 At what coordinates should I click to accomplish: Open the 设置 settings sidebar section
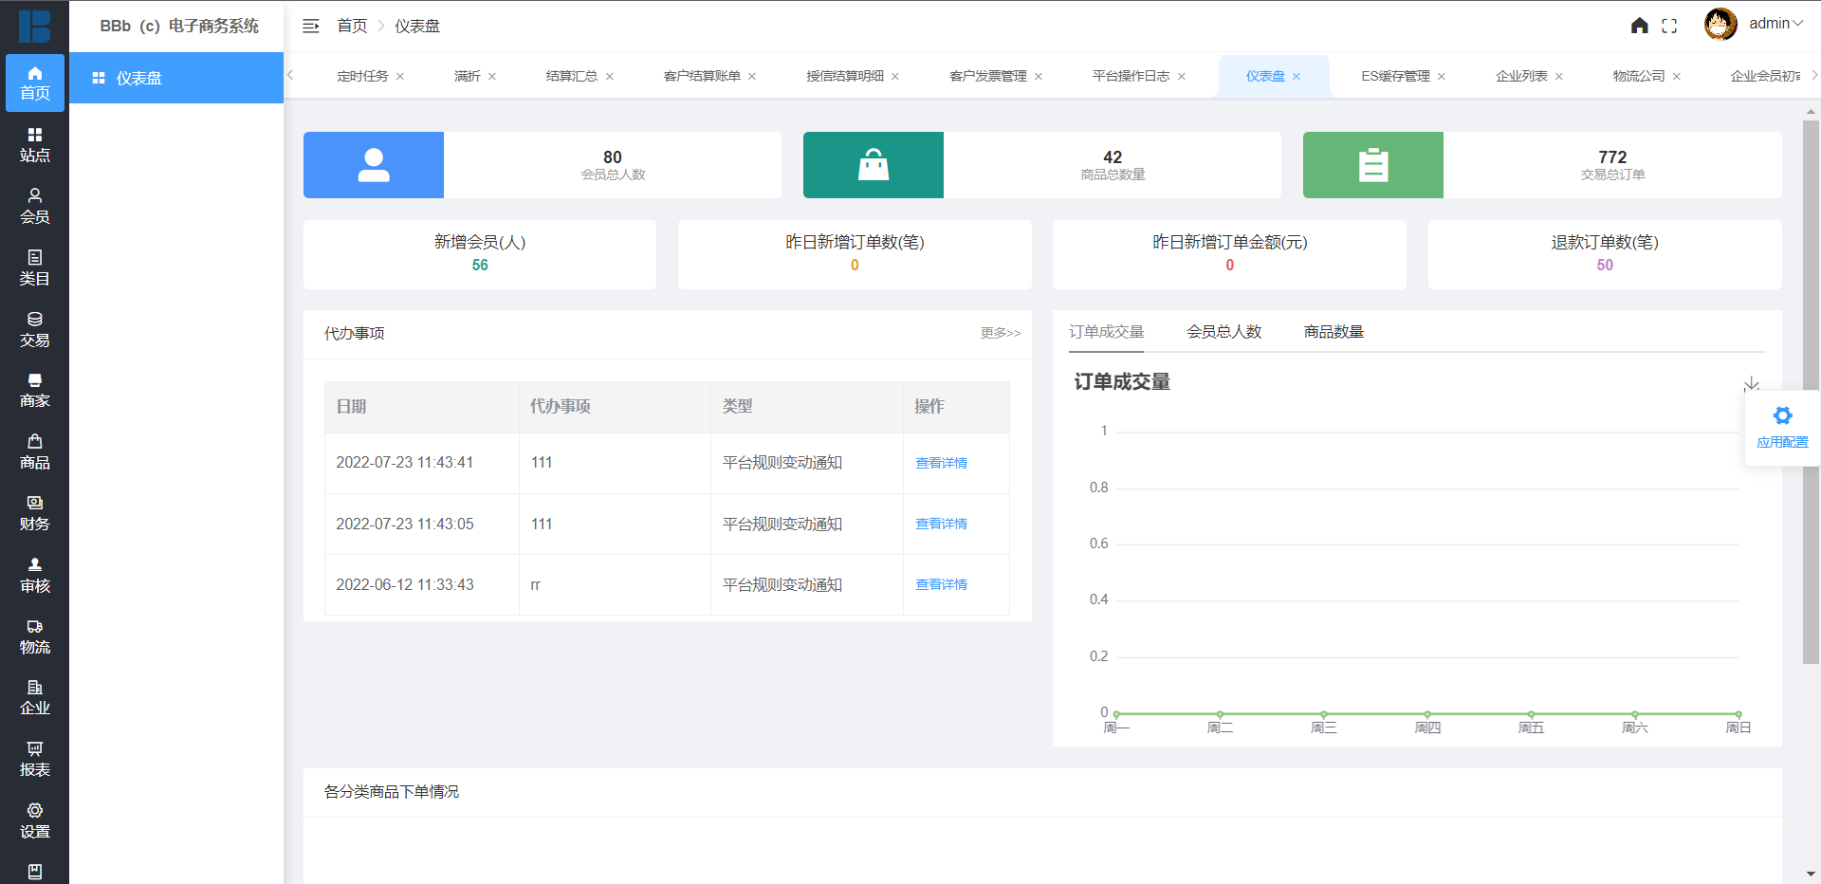(35, 820)
